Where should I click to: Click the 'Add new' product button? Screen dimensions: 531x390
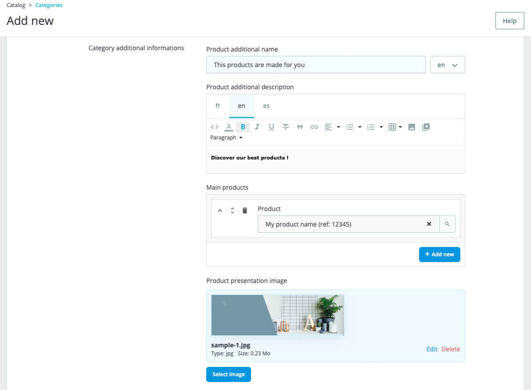coord(439,254)
